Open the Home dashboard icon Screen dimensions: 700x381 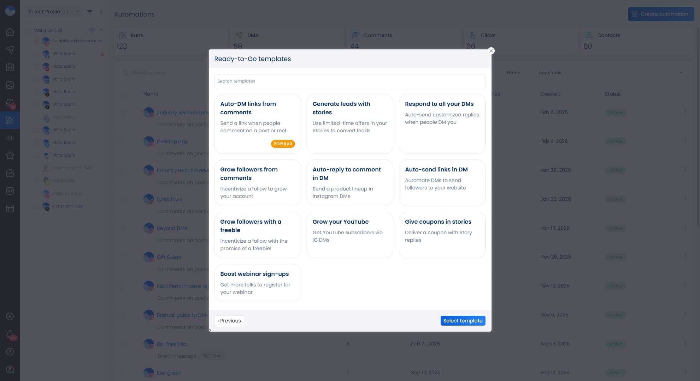click(x=10, y=32)
